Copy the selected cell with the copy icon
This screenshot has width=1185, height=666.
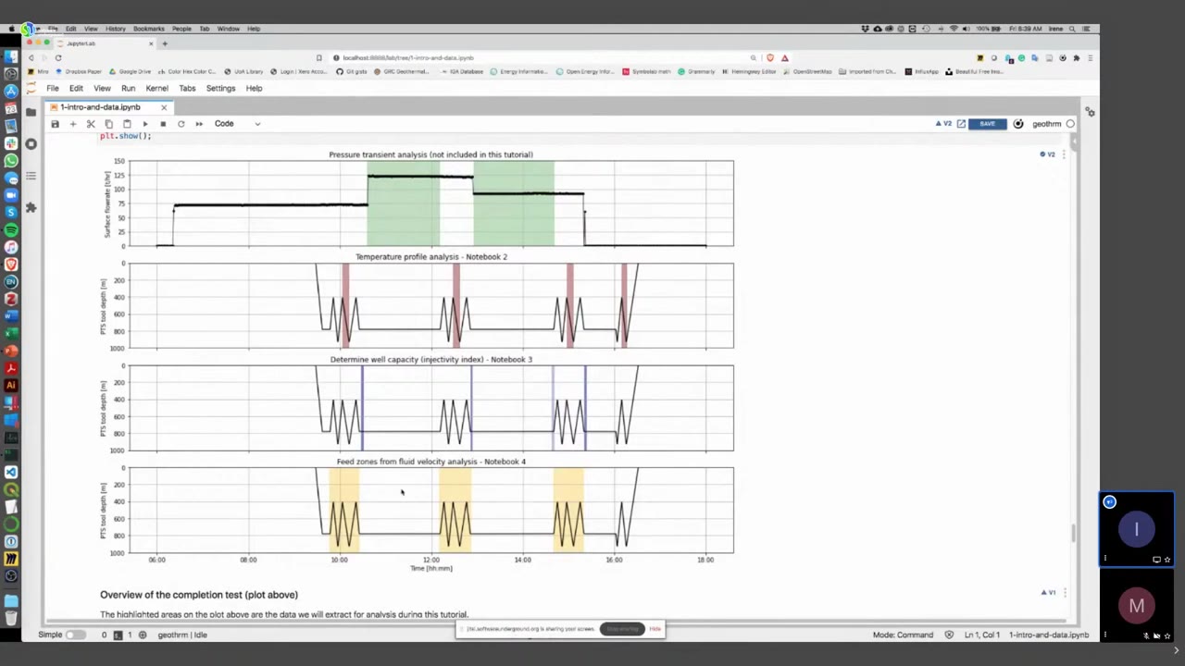click(109, 123)
